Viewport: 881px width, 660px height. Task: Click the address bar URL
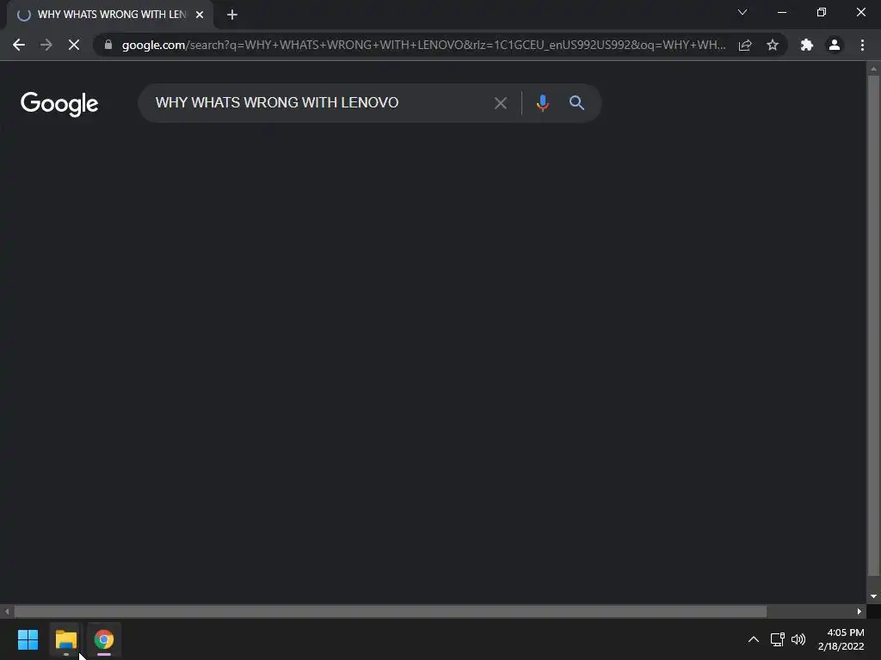[x=423, y=45]
